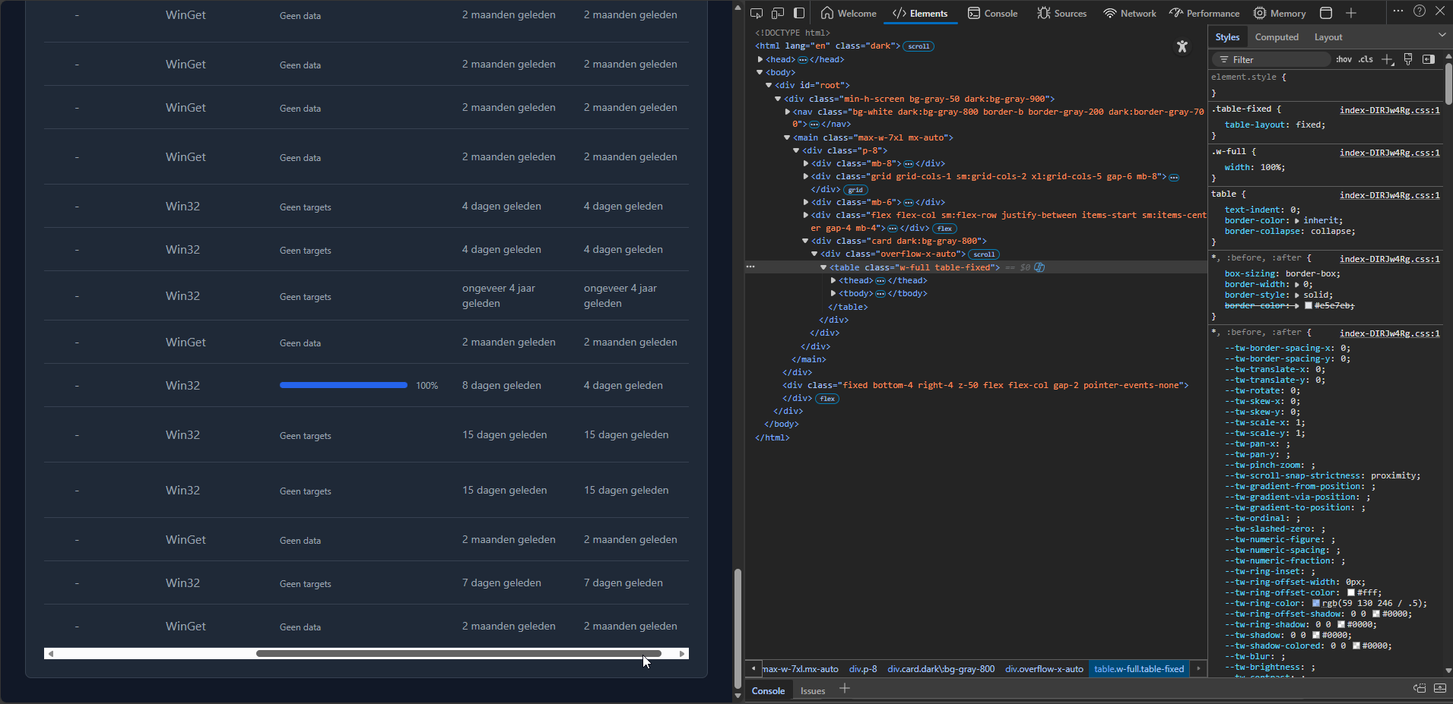
Task: Open DevTools help question mark icon
Action: (1420, 11)
